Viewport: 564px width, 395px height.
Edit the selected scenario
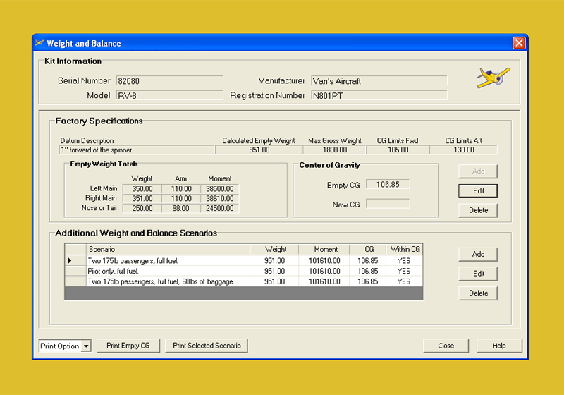click(478, 274)
